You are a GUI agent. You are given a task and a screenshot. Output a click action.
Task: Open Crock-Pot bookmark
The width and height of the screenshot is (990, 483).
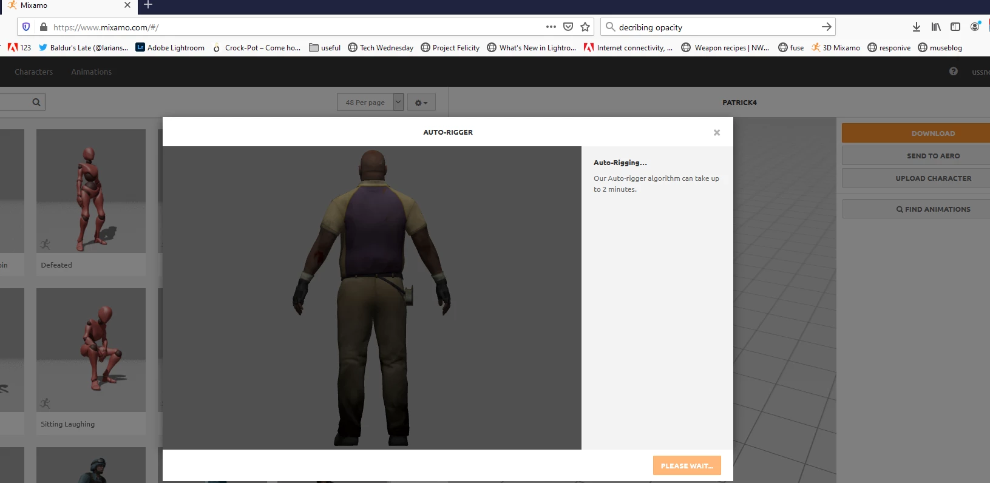point(256,47)
